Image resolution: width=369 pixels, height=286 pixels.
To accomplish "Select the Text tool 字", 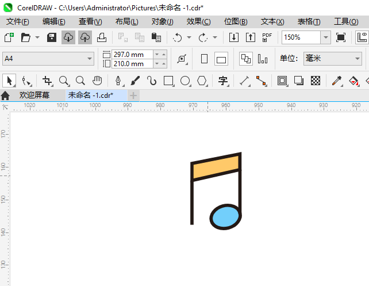I will 223,81.
